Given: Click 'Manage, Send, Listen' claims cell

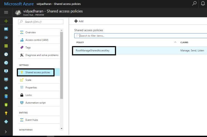Looking at the screenshot, I should 192,50.
